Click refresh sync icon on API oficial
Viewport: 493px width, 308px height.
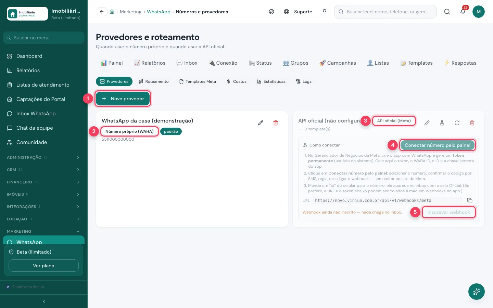point(457,123)
